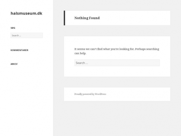Focus the large Search field in content
Viewport: 181px width, 136px height.
coord(117,63)
